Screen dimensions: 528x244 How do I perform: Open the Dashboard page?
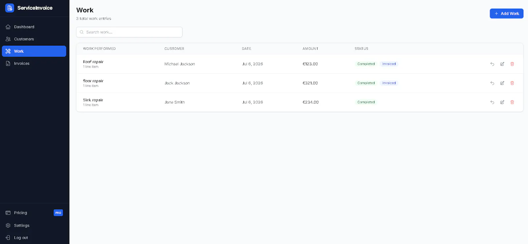(34, 27)
